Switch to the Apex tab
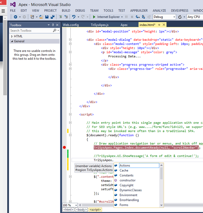 [x=124, y=25]
